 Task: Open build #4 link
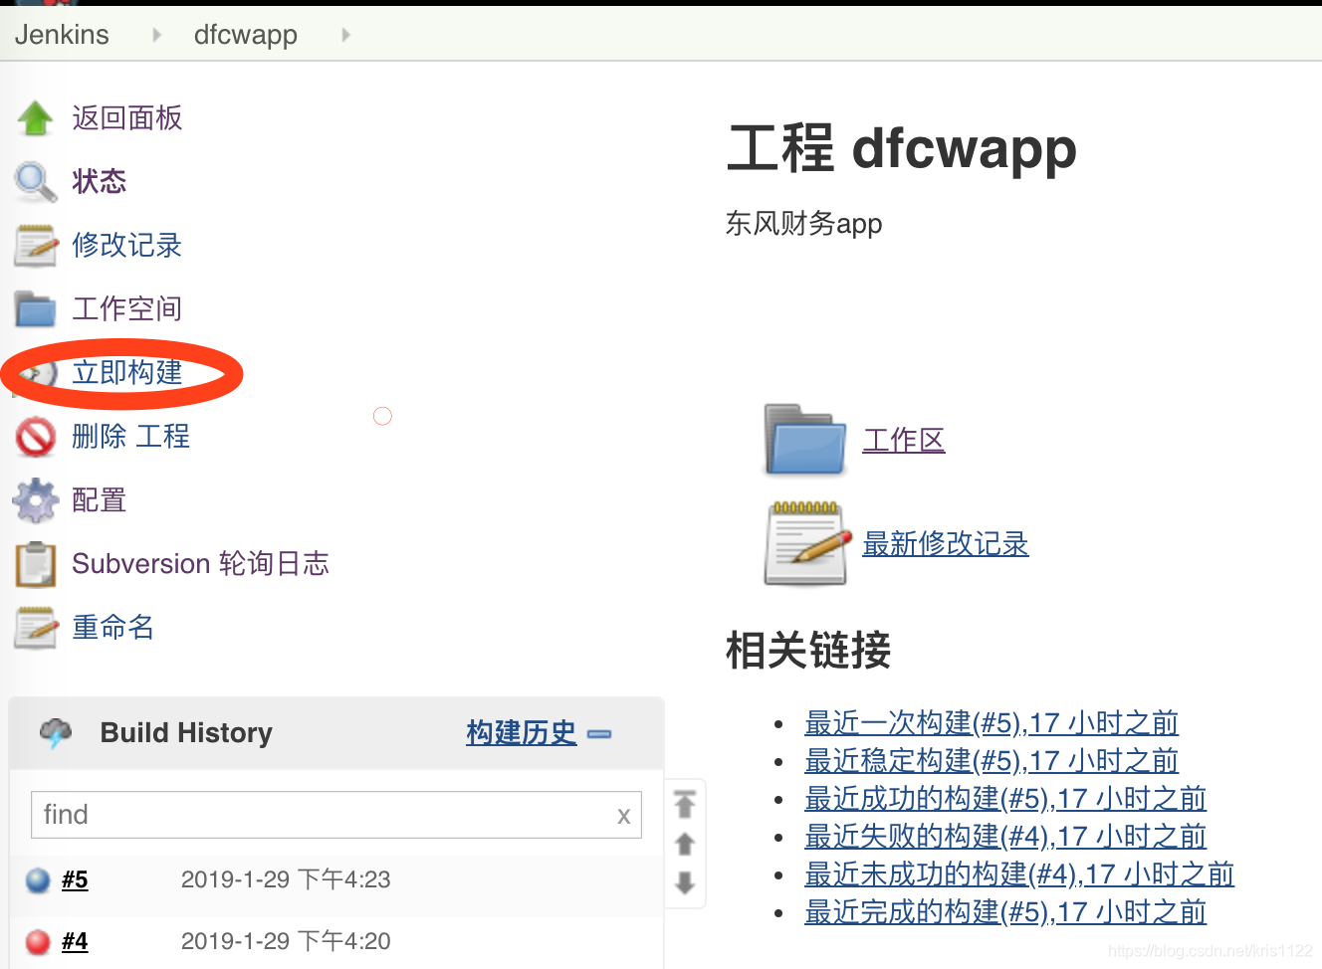pyautogui.click(x=75, y=942)
